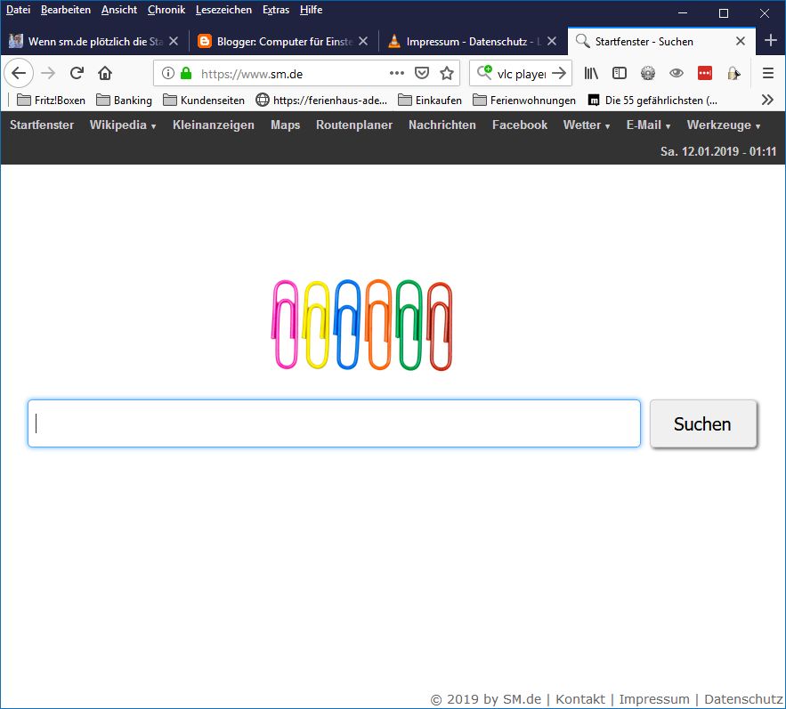Close the Blogger tab
The height and width of the screenshot is (709, 786).
point(363,41)
